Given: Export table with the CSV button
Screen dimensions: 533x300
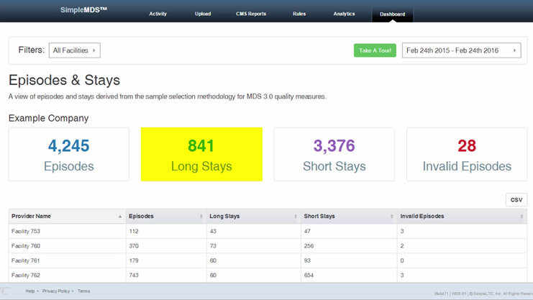Looking at the screenshot, I should pos(516,199).
